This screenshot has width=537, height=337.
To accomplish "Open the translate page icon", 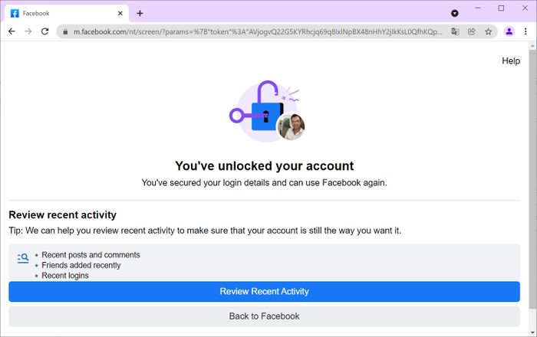I will [455, 32].
